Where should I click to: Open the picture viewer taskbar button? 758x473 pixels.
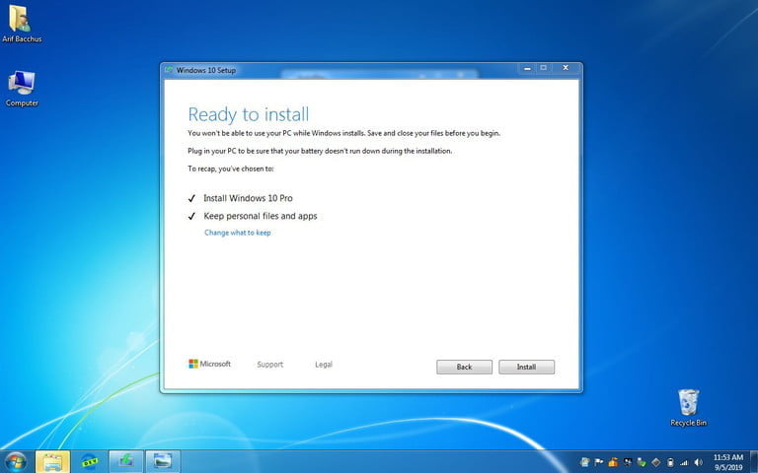pos(163,462)
